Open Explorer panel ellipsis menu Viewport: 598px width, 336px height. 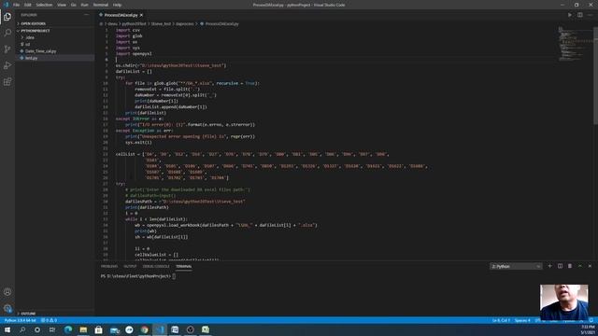click(87, 15)
